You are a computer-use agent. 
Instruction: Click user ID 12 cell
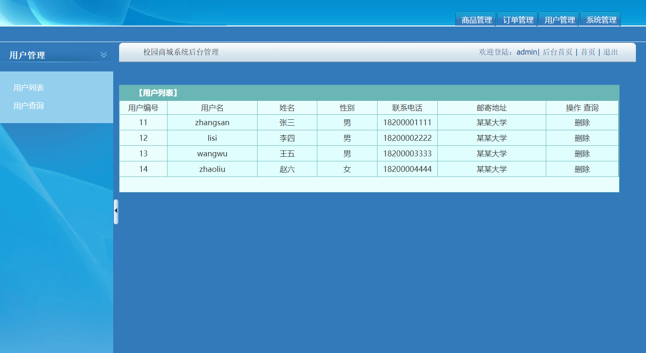click(x=143, y=138)
